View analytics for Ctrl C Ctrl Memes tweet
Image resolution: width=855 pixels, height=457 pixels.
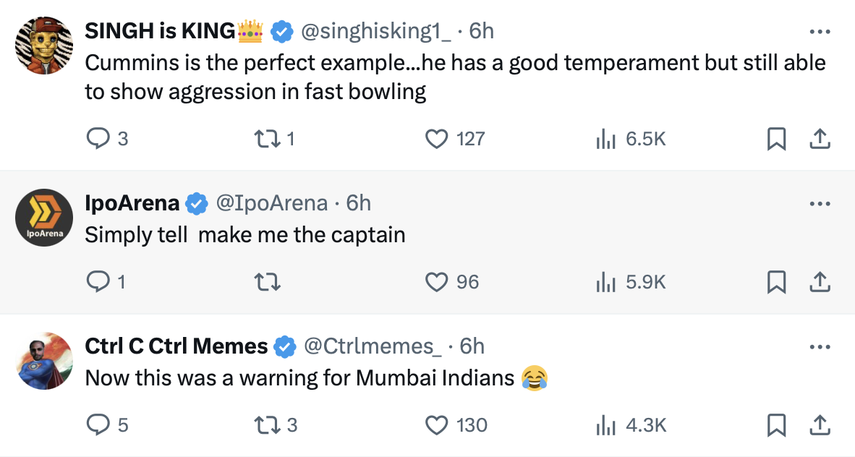click(605, 426)
